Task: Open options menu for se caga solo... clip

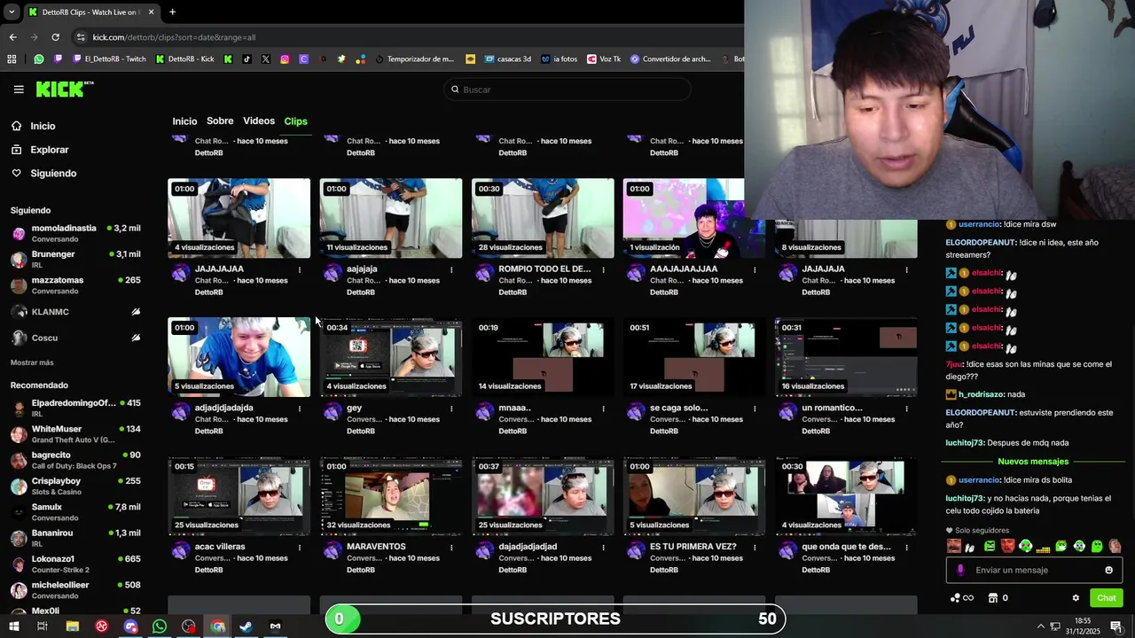Action: [x=755, y=408]
